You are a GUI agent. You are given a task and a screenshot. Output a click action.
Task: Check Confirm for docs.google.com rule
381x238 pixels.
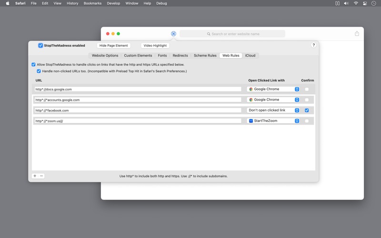point(307,89)
